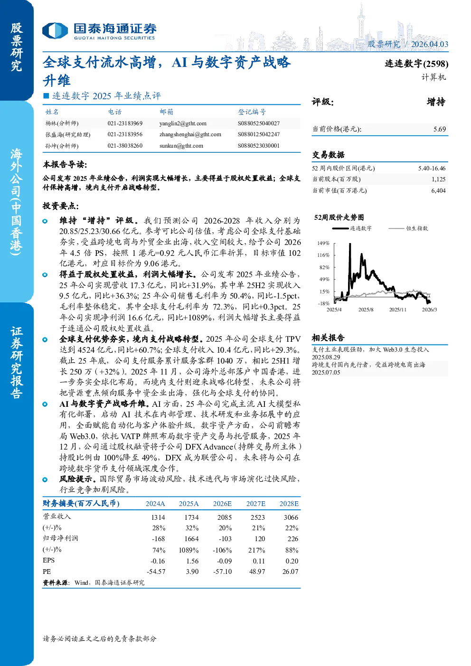Click the 交易数据 section heading

[x=328, y=155]
